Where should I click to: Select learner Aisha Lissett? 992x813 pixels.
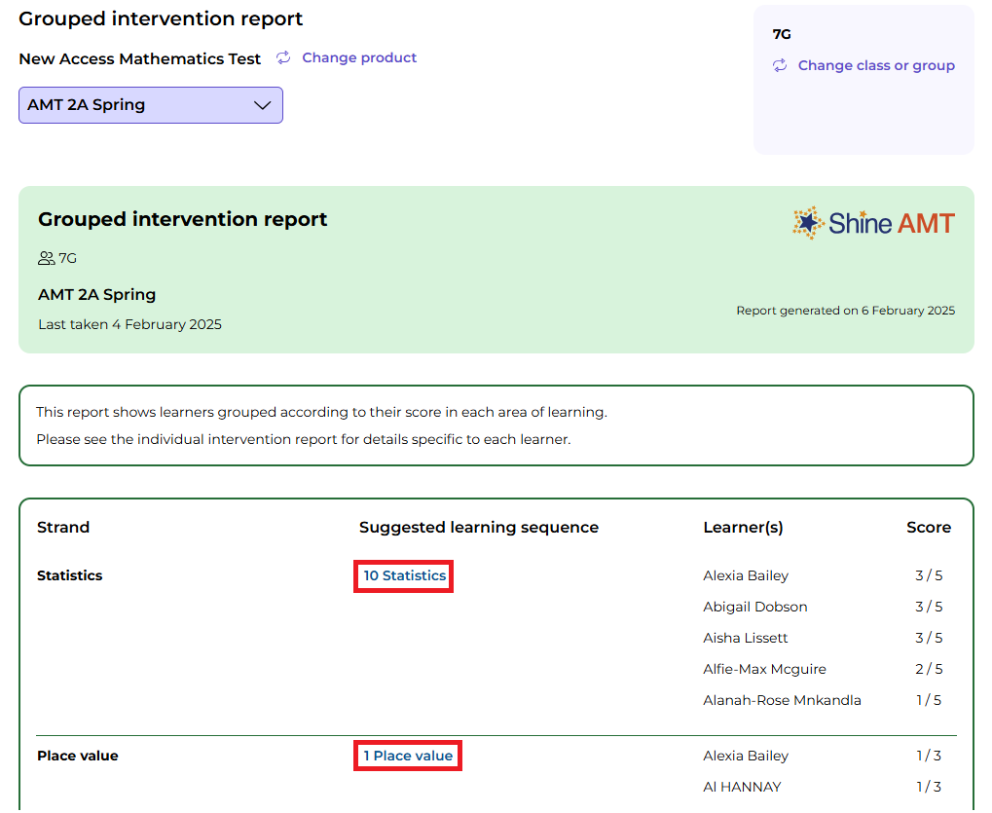(745, 639)
